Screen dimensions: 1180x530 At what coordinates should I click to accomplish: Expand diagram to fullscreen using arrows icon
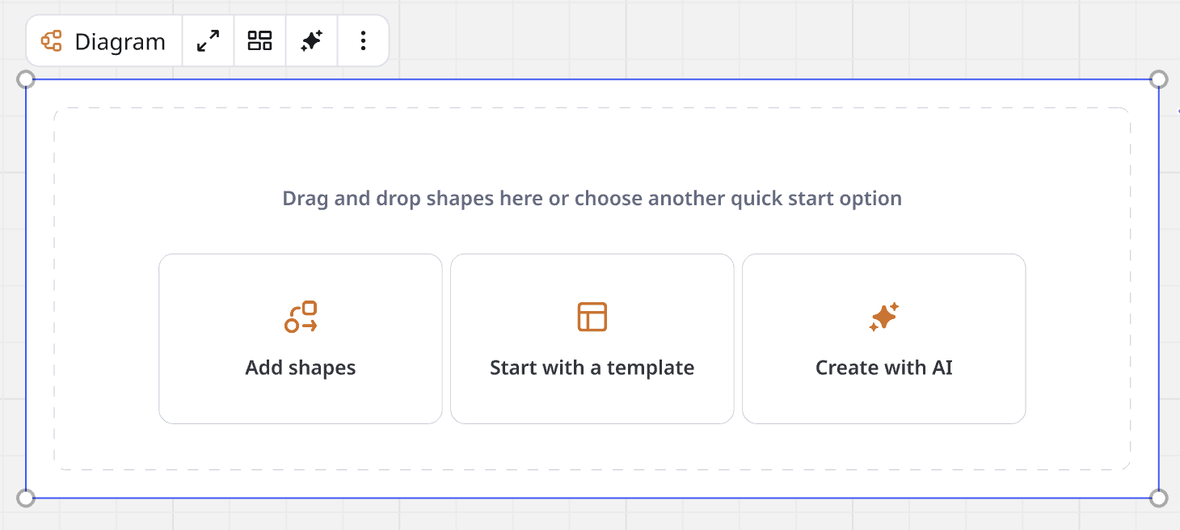pos(209,41)
